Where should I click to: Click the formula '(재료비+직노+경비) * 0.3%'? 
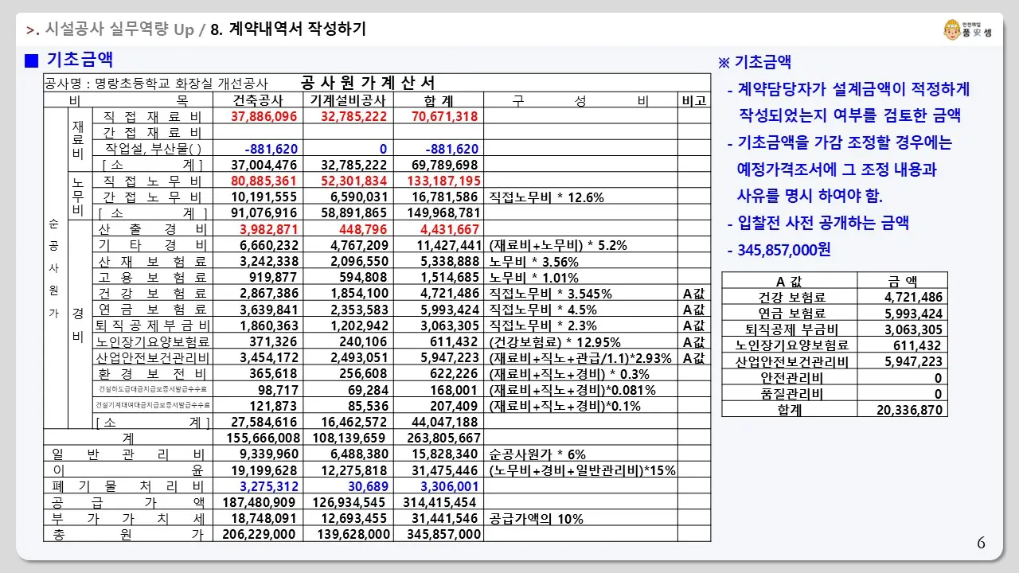[569, 374]
